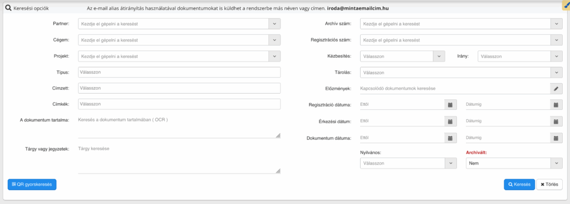Click the Keresési opciók panel title
Screen dimensions: 570x204
[31, 8]
